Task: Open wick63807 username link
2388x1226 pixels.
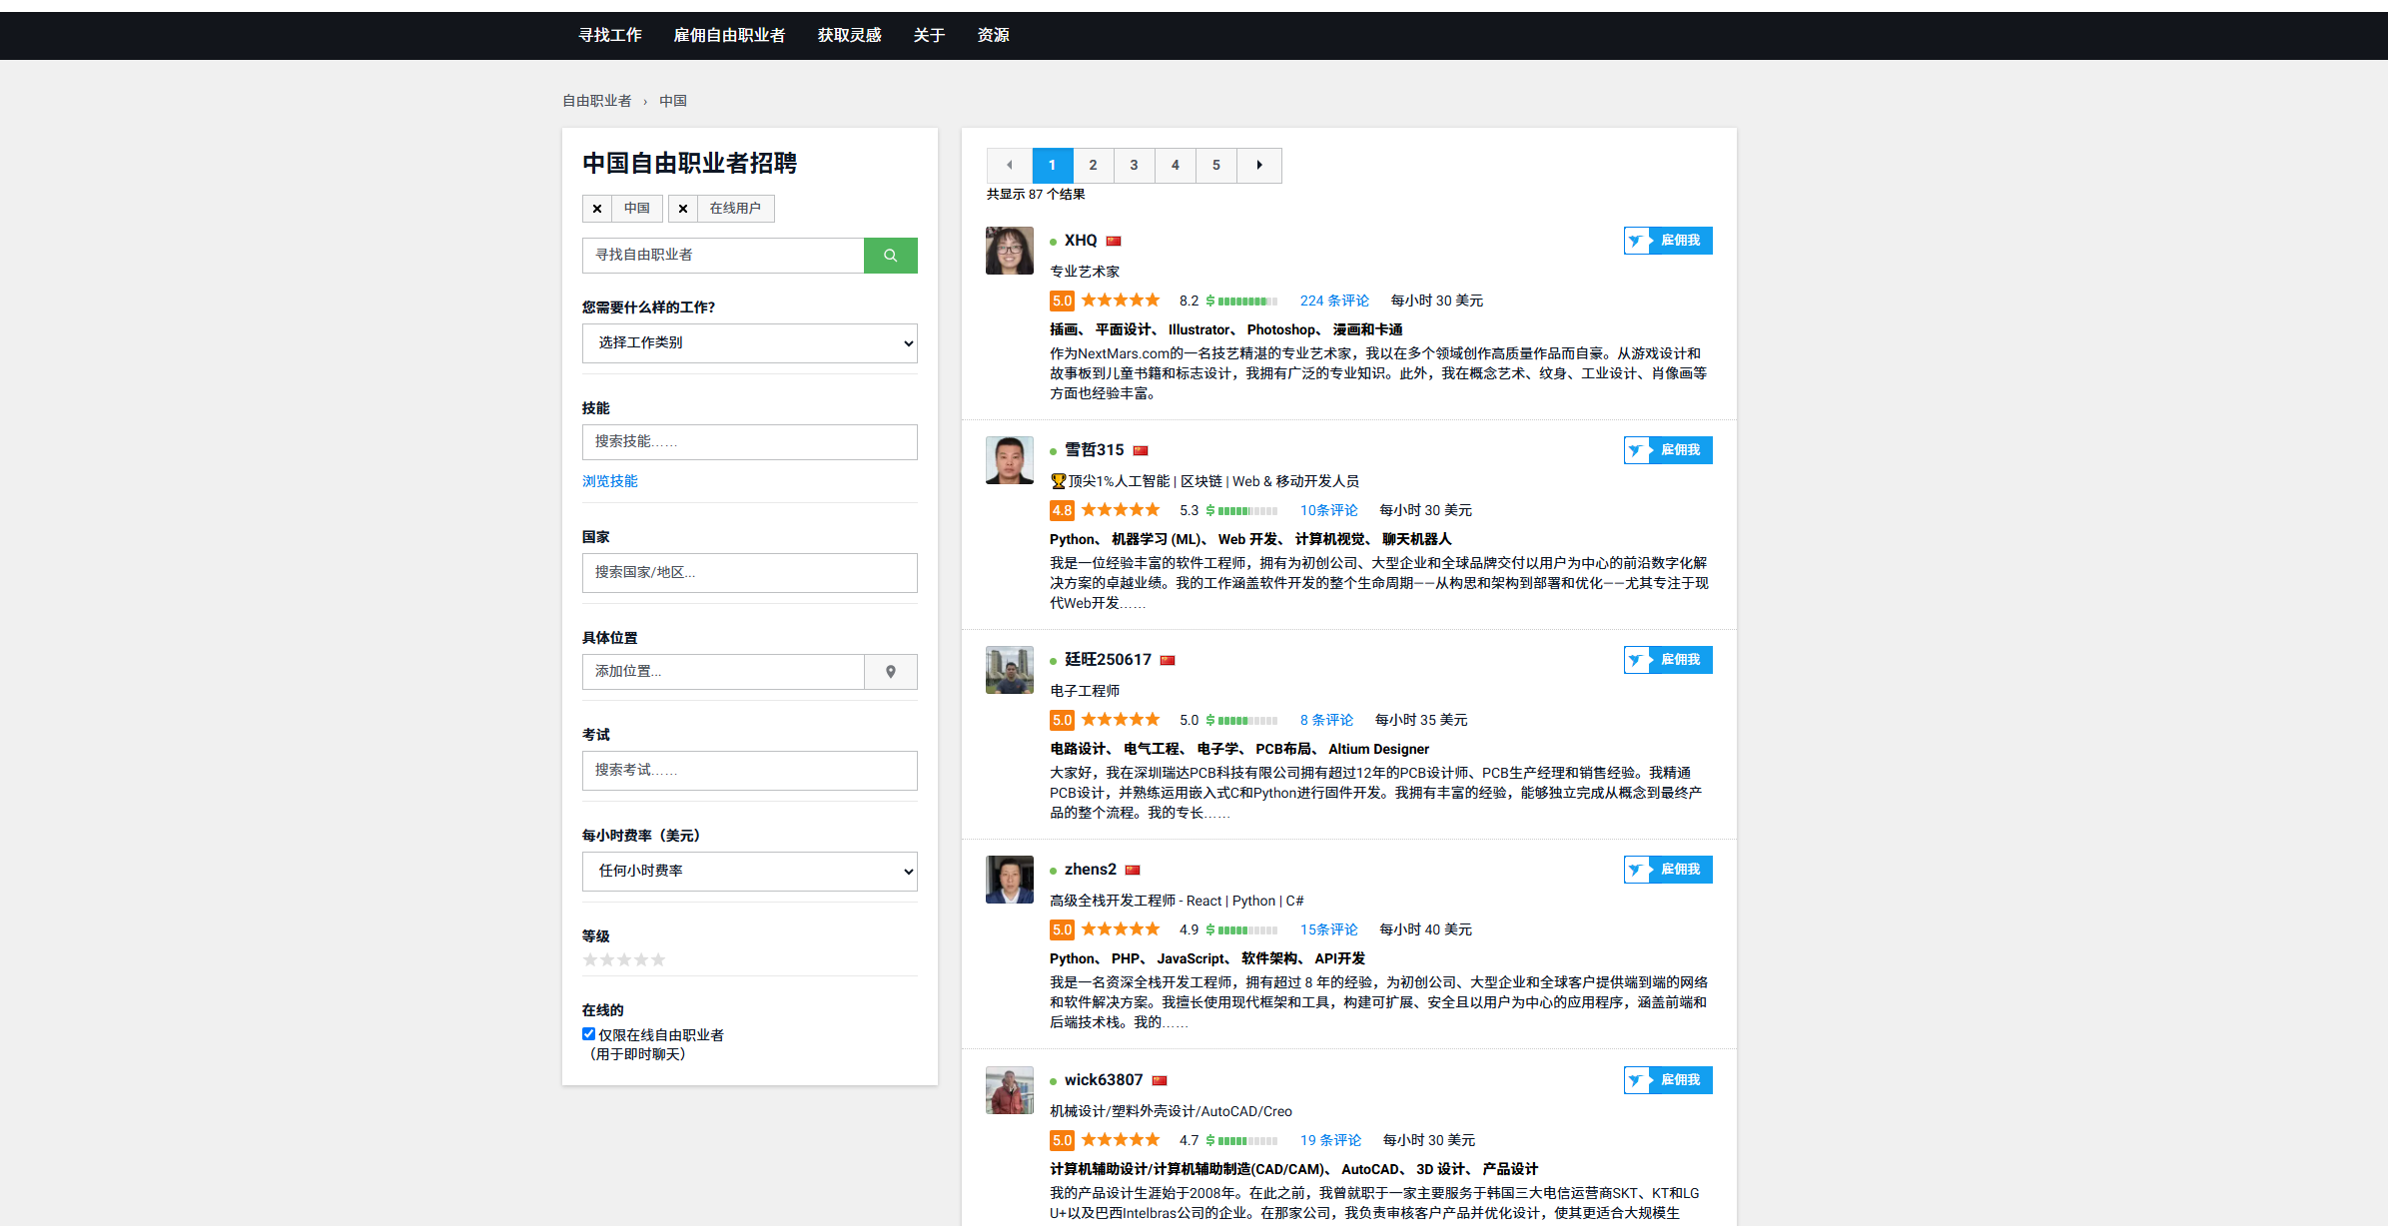Action: tap(1104, 1080)
